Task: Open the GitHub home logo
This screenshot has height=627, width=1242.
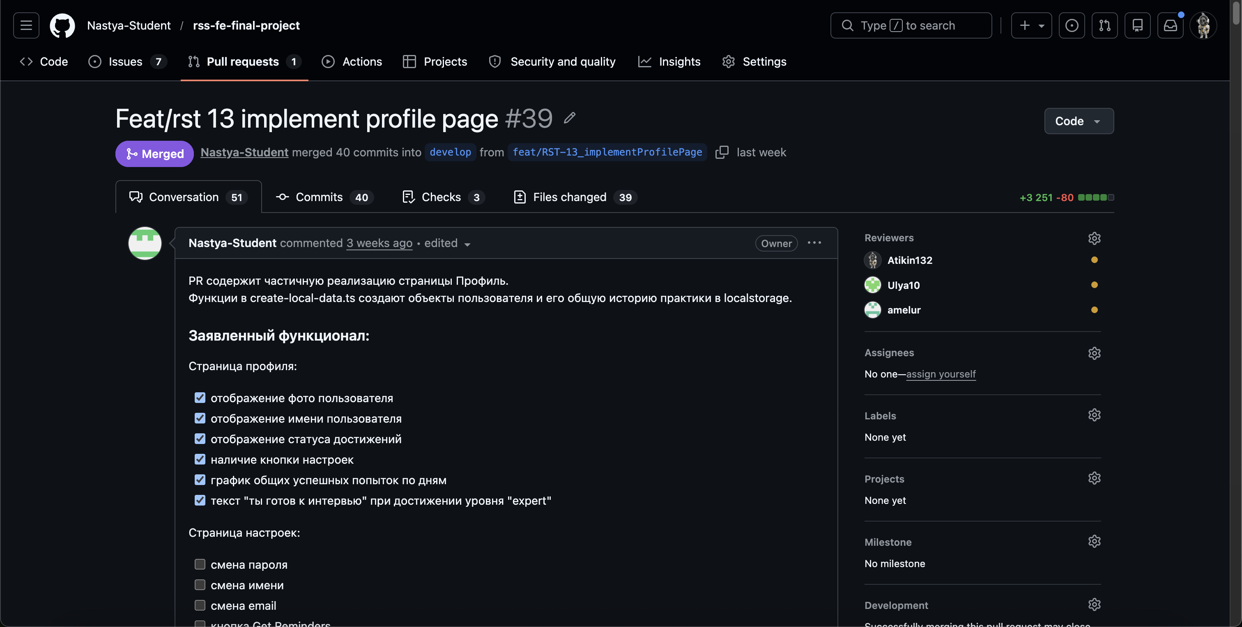Action: pyautogui.click(x=62, y=25)
